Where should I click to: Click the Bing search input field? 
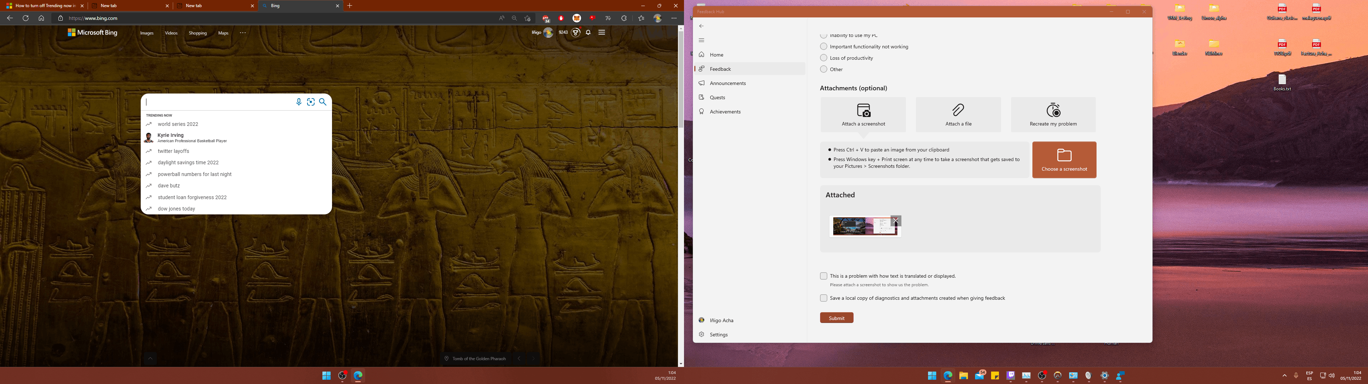[x=218, y=102]
